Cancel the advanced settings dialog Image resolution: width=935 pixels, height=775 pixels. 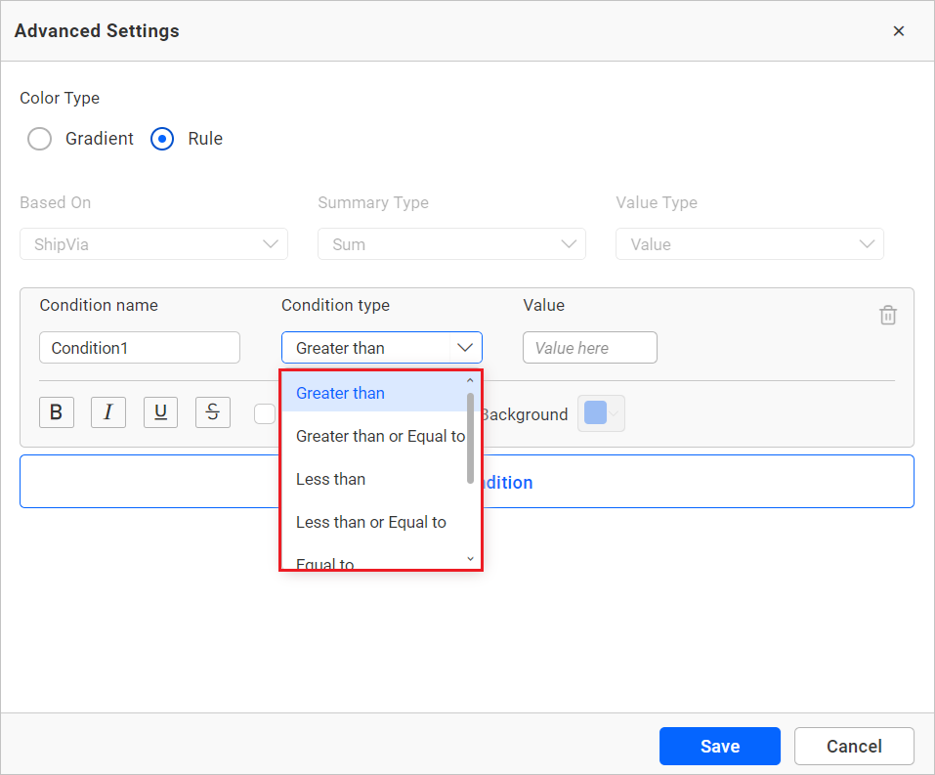pos(854,746)
